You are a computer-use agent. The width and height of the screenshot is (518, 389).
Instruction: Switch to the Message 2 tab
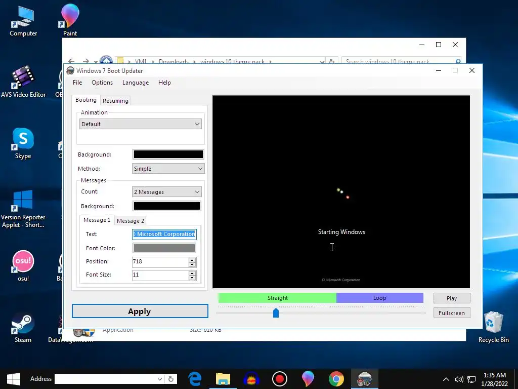(131, 221)
